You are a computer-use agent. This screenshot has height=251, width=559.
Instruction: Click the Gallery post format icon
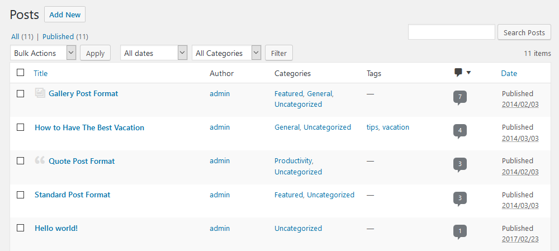pos(40,93)
